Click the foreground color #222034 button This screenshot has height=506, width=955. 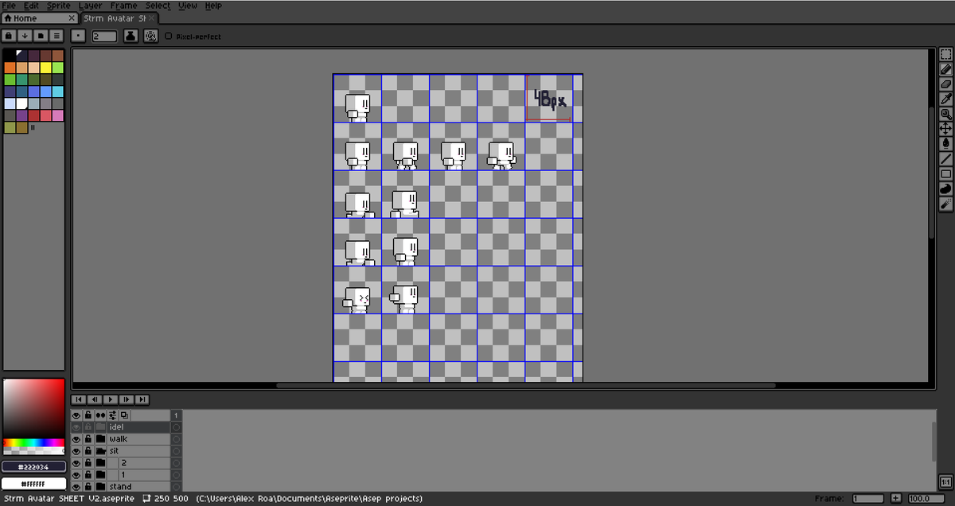[x=33, y=467]
